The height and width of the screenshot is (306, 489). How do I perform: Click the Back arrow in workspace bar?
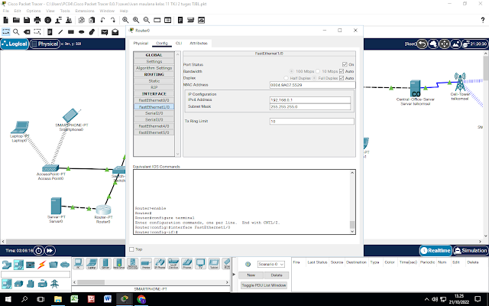(x=422, y=44)
